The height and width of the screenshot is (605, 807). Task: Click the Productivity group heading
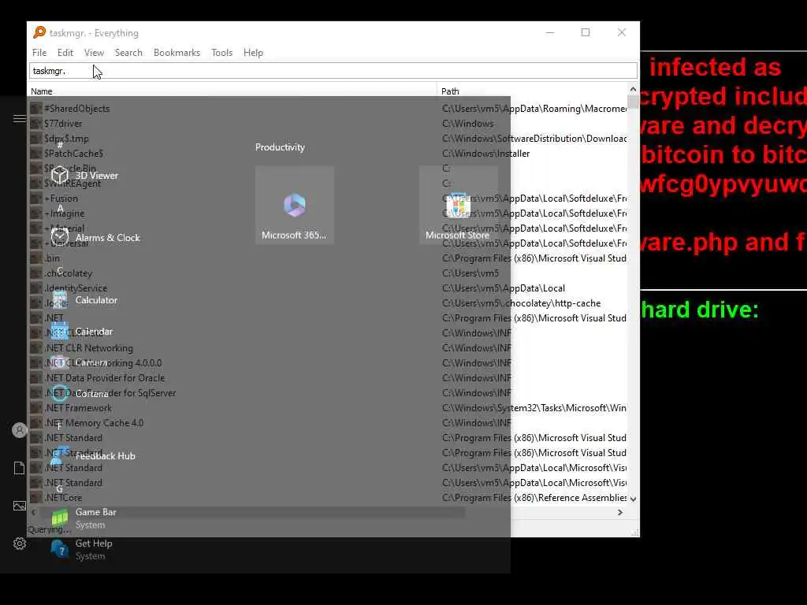pos(280,147)
